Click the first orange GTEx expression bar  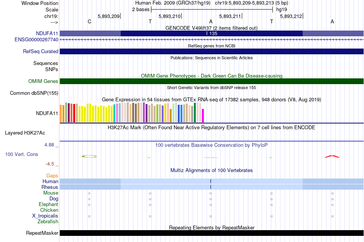[x=61, y=114]
